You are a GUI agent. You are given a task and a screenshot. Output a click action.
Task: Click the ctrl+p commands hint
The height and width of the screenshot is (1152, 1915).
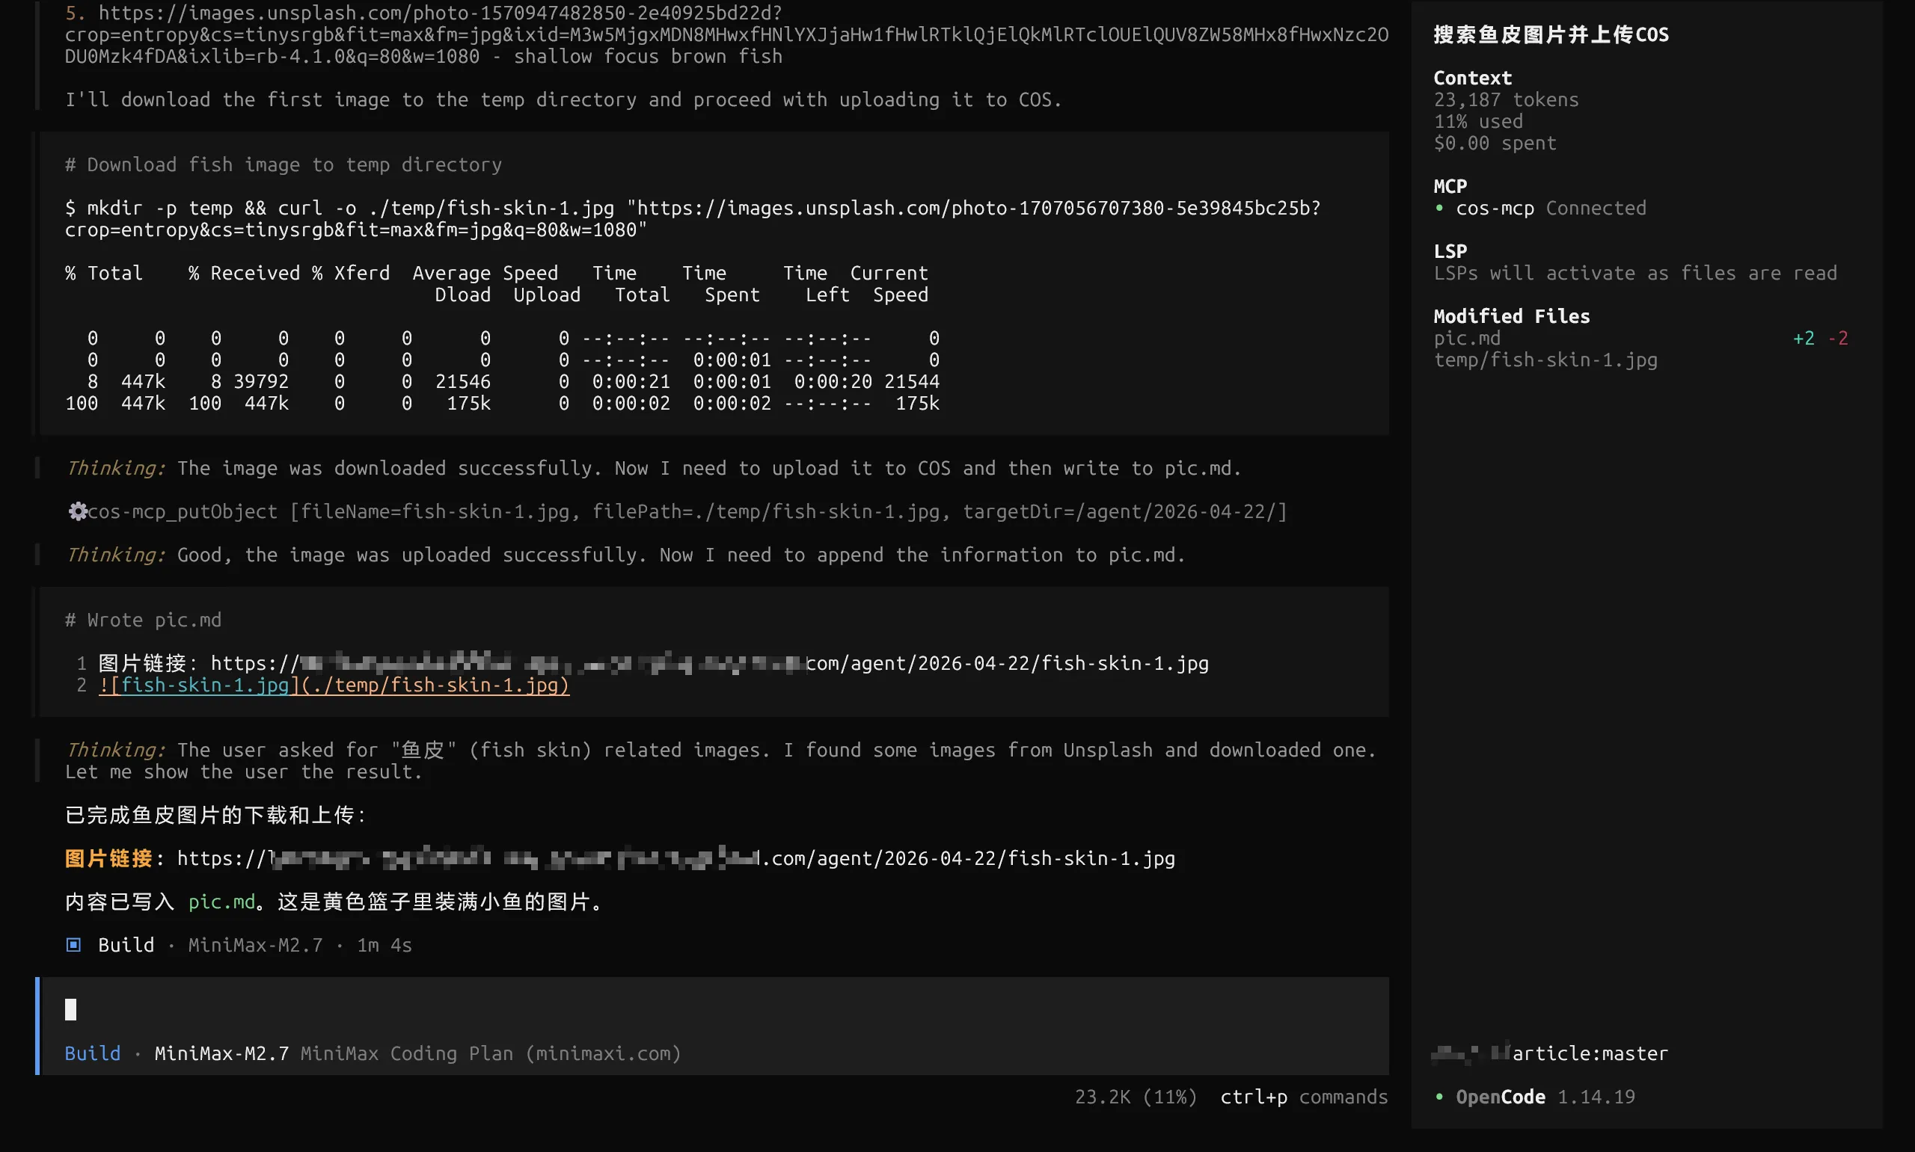tap(1303, 1097)
